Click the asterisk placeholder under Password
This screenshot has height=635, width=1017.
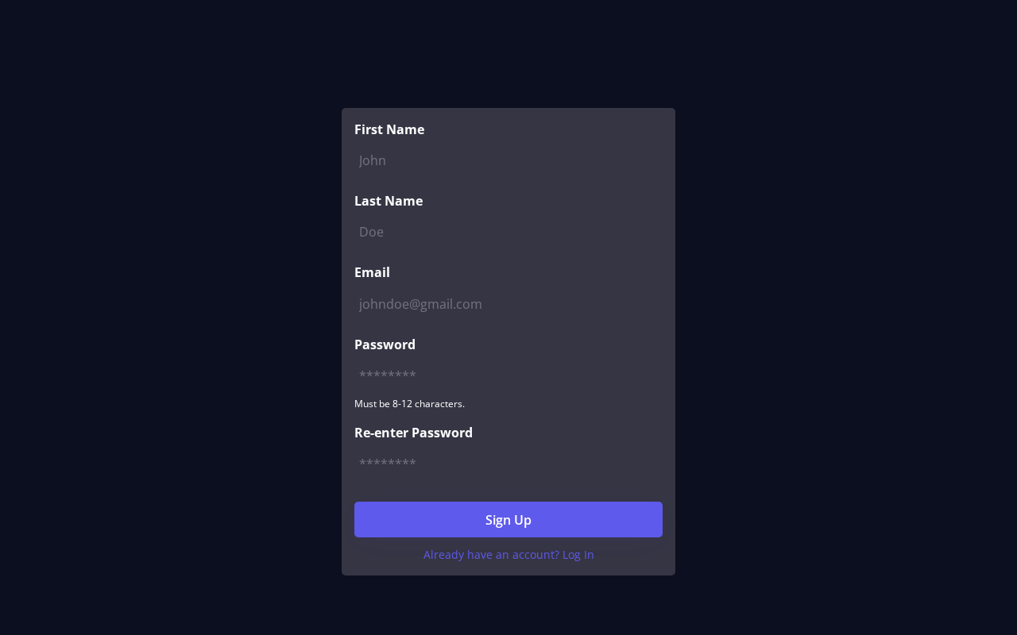(x=388, y=375)
